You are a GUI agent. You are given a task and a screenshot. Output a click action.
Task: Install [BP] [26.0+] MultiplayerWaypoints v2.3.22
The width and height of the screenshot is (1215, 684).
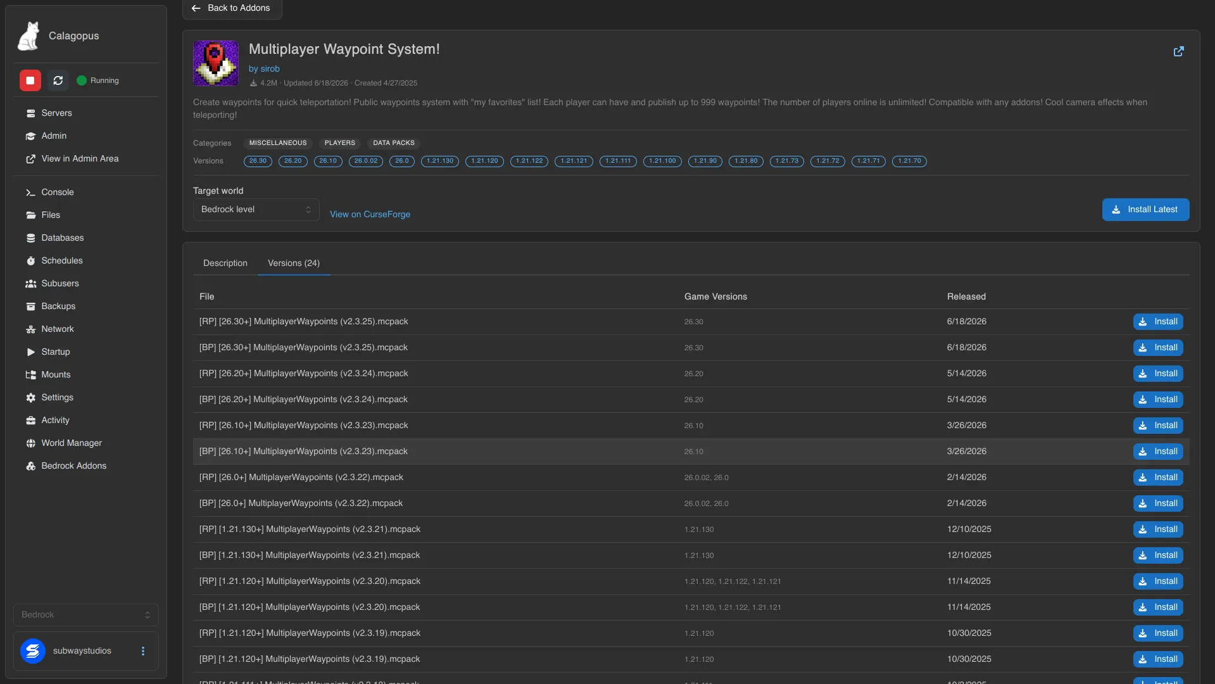coord(1158,503)
